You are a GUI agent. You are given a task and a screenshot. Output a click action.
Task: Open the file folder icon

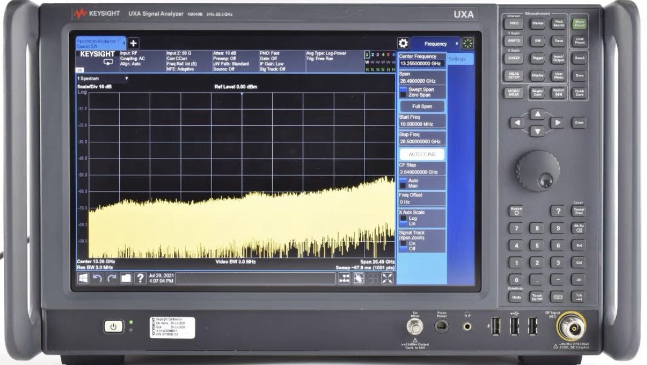coord(125,278)
